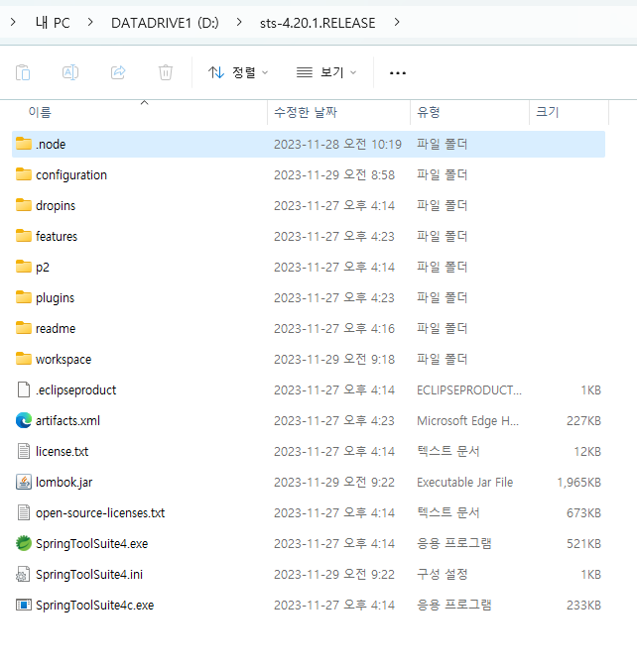Select the license.txt document icon
This screenshot has height=665, width=637.
(x=24, y=451)
